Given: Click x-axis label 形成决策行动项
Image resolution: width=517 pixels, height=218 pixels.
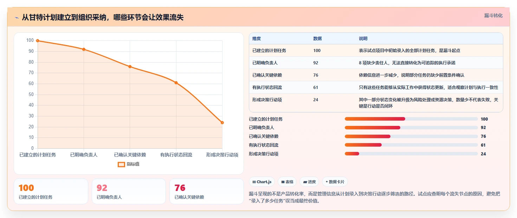Looking at the screenshot, I should coord(222,155).
